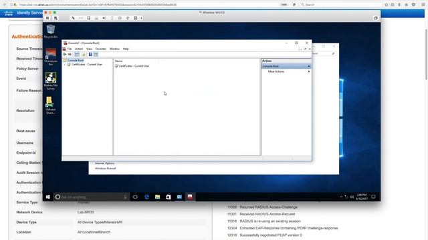Open the Help menu in Console1
The height and width of the screenshot is (240, 428).
click(126, 49)
